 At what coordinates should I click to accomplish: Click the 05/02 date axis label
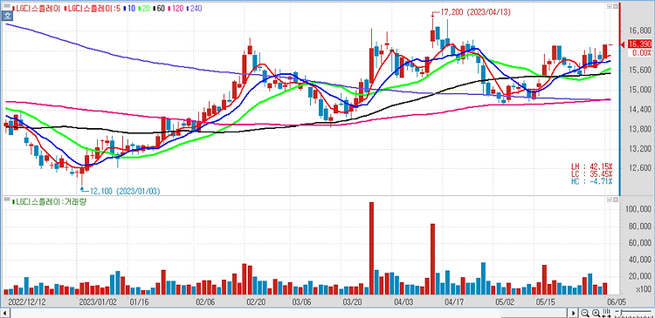(504, 301)
